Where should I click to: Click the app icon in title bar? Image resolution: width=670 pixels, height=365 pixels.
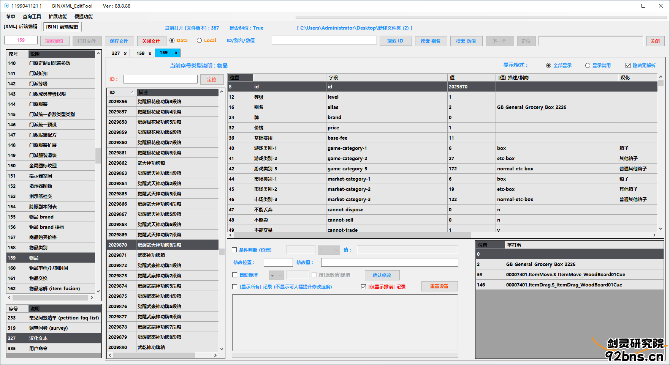(x=6, y=6)
